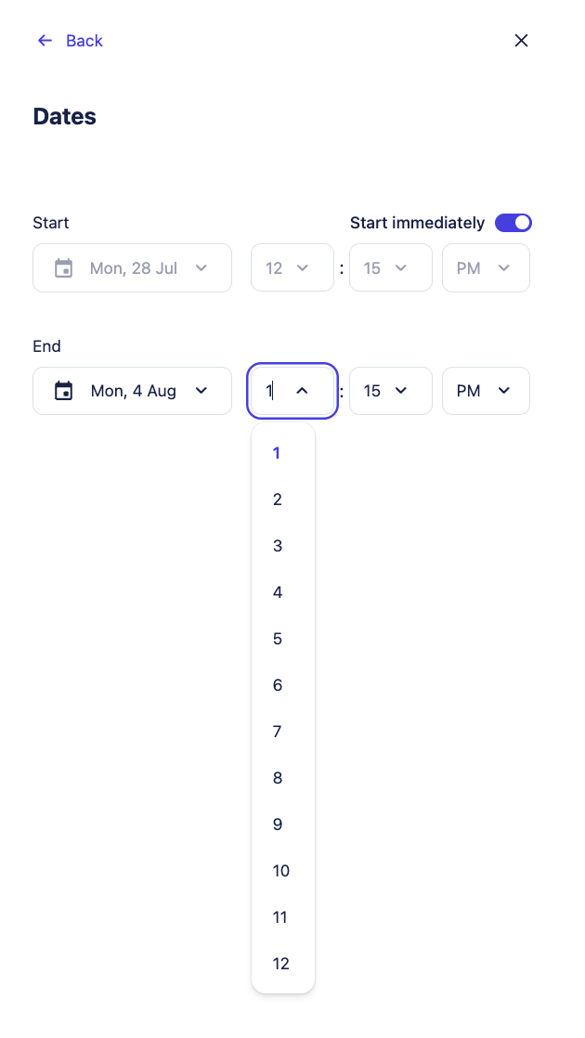
Task: Toggle the Start immediately switch
Action: click(513, 223)
